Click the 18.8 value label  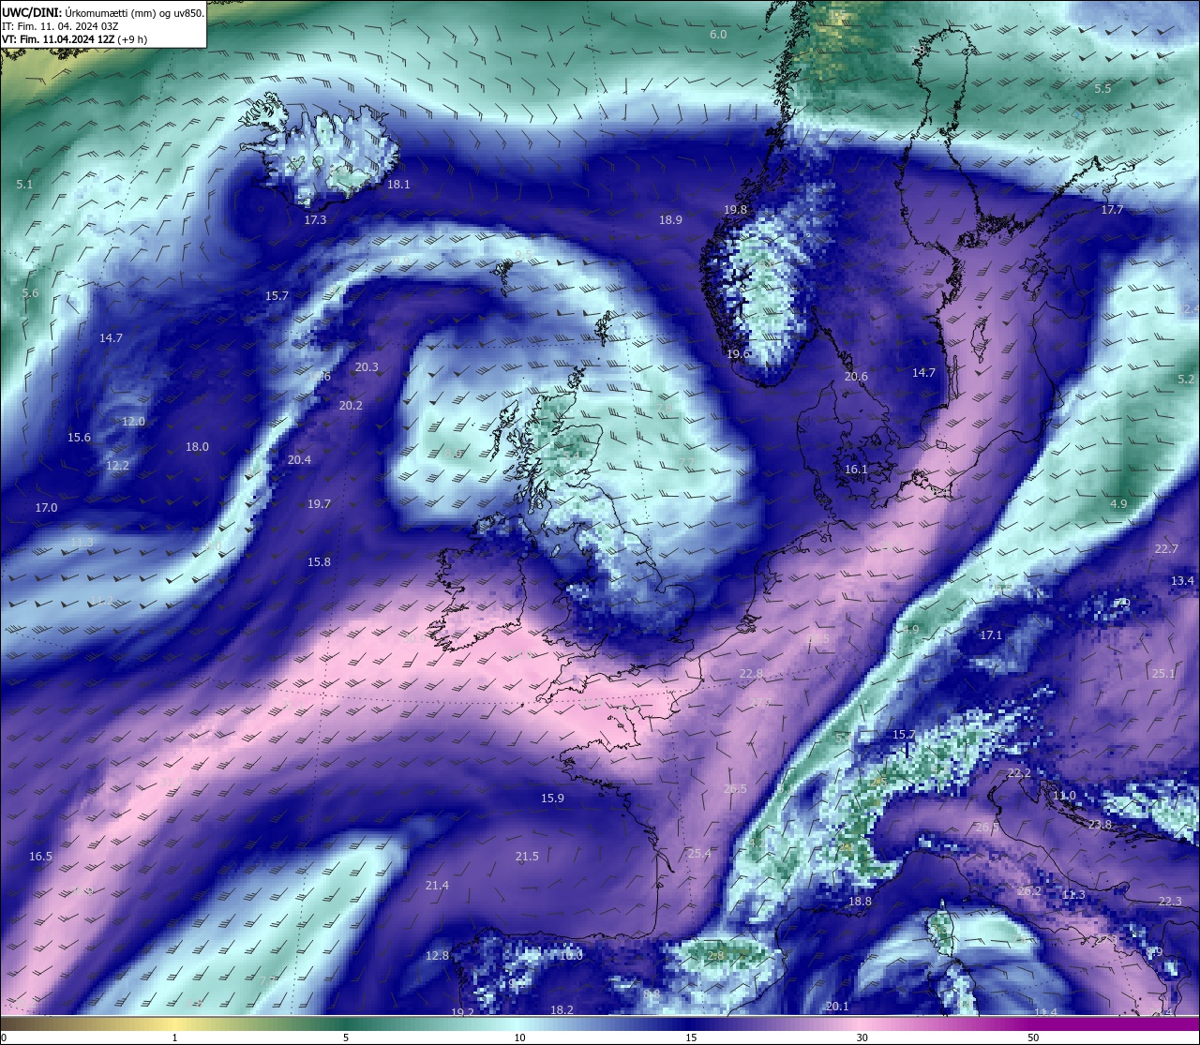[x=860, y=902]
